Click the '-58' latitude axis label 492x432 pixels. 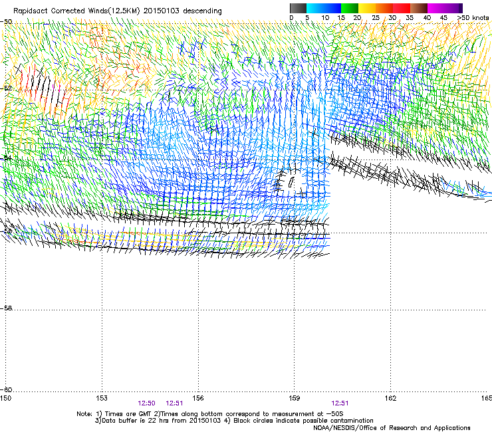(x=6, y=308)
